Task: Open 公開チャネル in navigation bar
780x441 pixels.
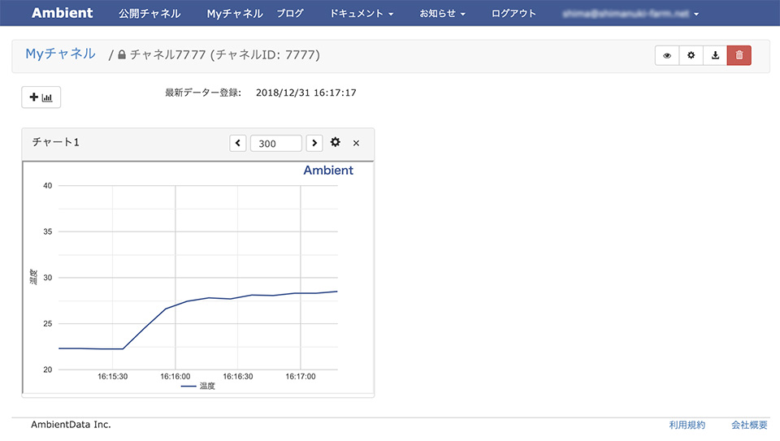Action: click(x=149, y=13)
